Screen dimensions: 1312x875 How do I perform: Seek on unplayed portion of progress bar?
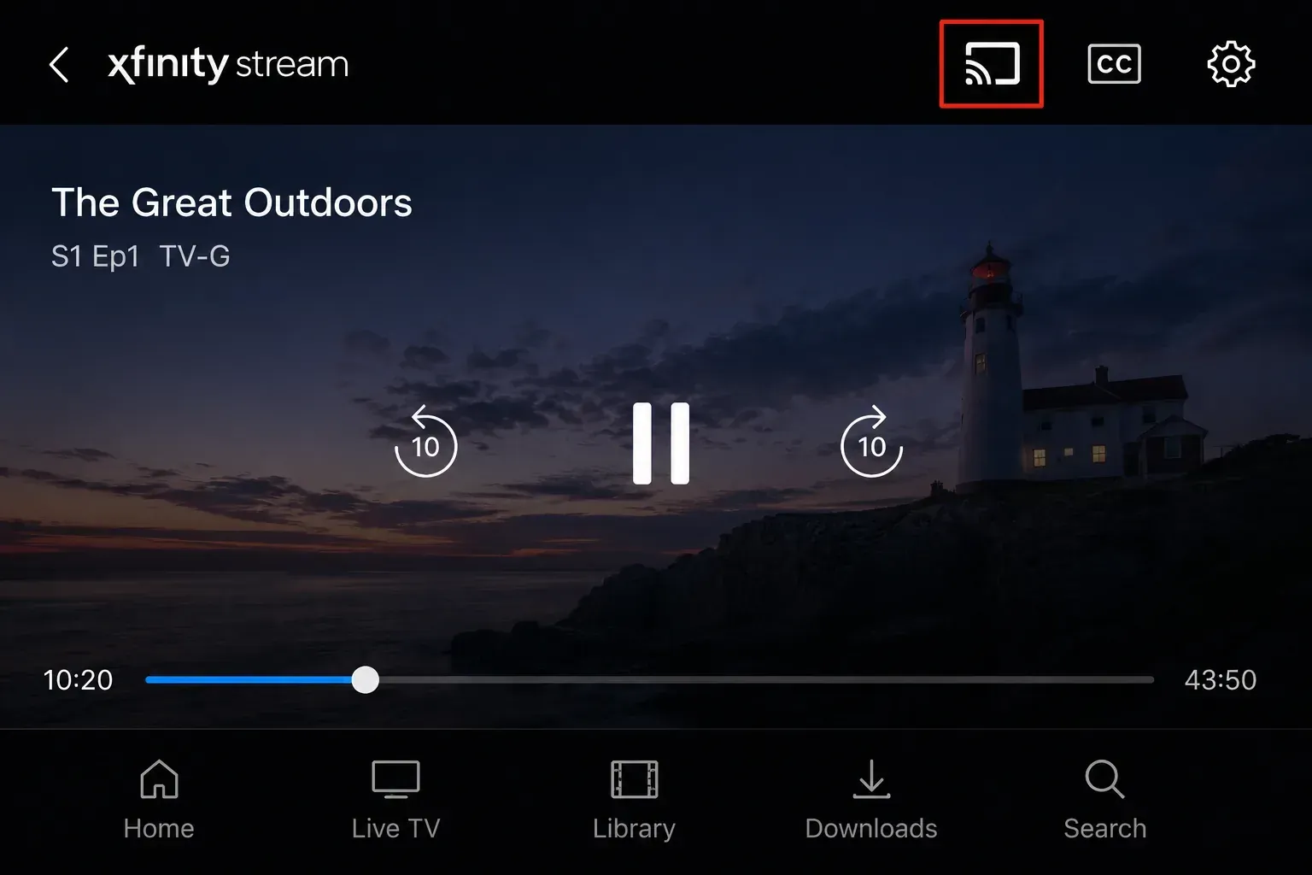tap(766, 680)
